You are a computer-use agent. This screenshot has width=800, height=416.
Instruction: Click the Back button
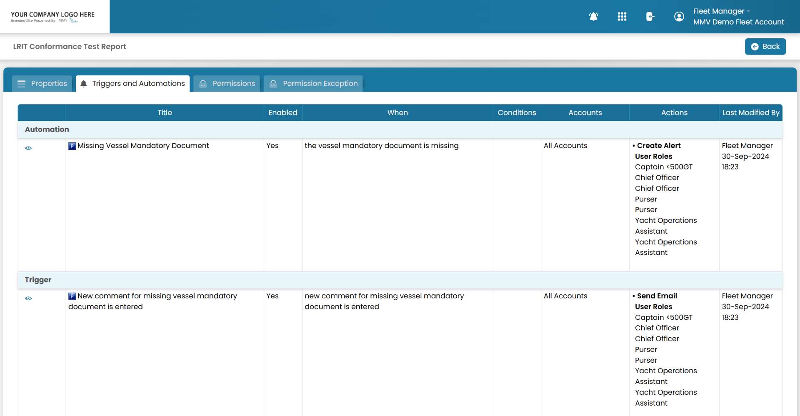coord(765,46)
